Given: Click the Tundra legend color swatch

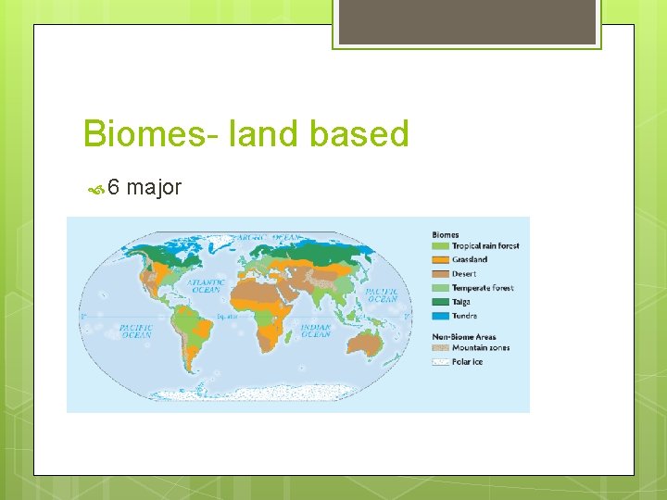Looking at the screenshot, I should [x=440, y=316].
